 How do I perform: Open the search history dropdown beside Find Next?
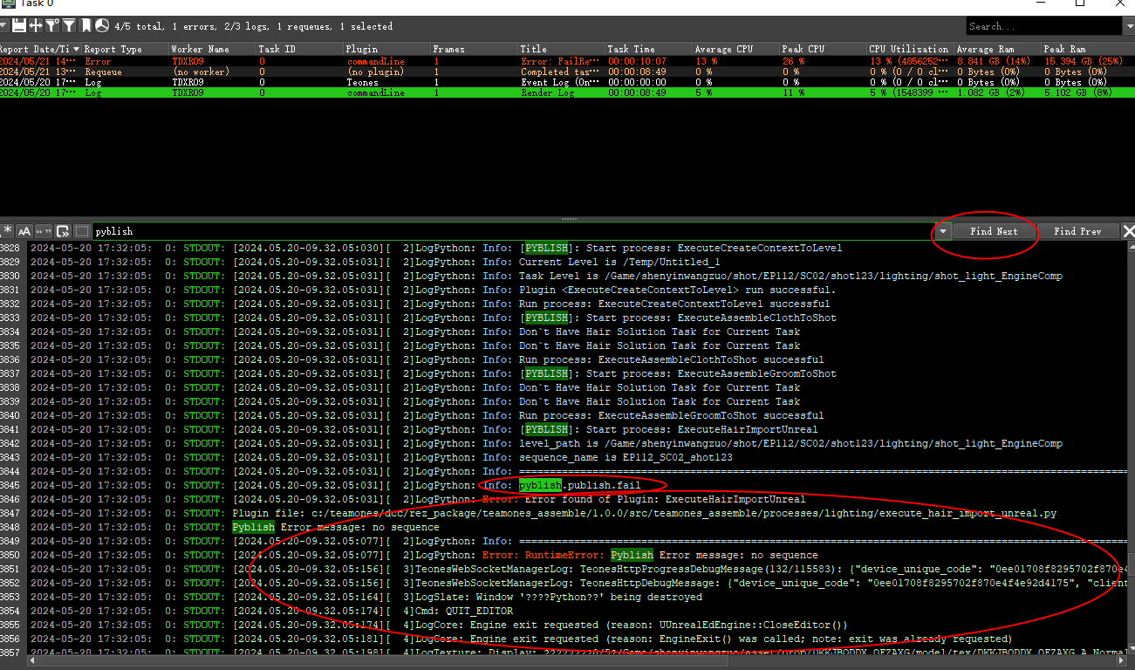click(x=943, y=231)
